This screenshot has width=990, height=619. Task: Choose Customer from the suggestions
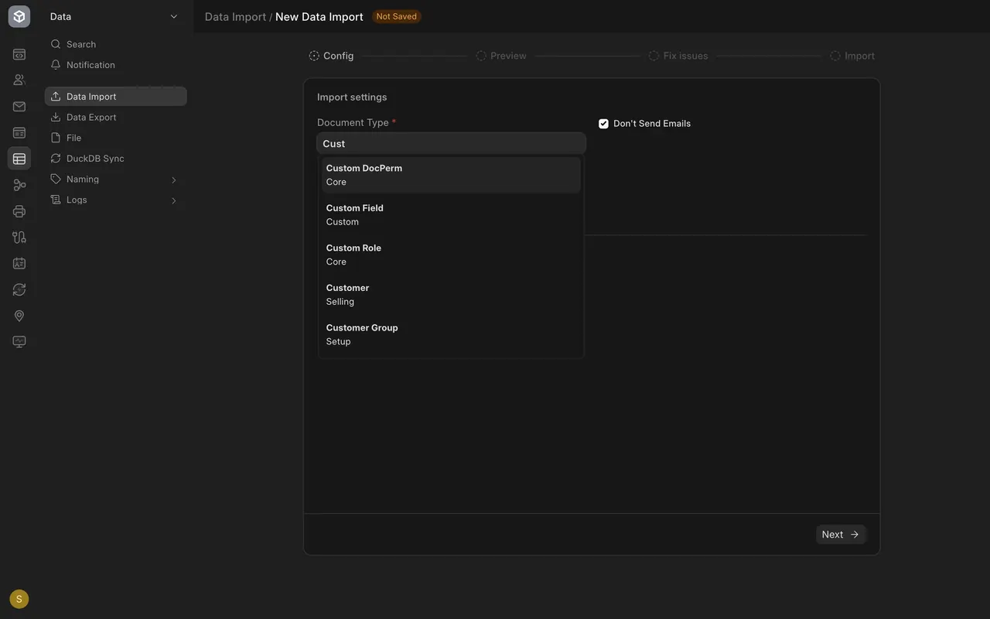pyautogui.click(x=451, y=295)
